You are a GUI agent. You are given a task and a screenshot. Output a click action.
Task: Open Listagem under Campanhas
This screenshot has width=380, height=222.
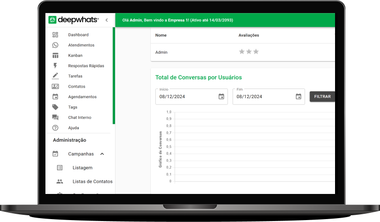82,168
